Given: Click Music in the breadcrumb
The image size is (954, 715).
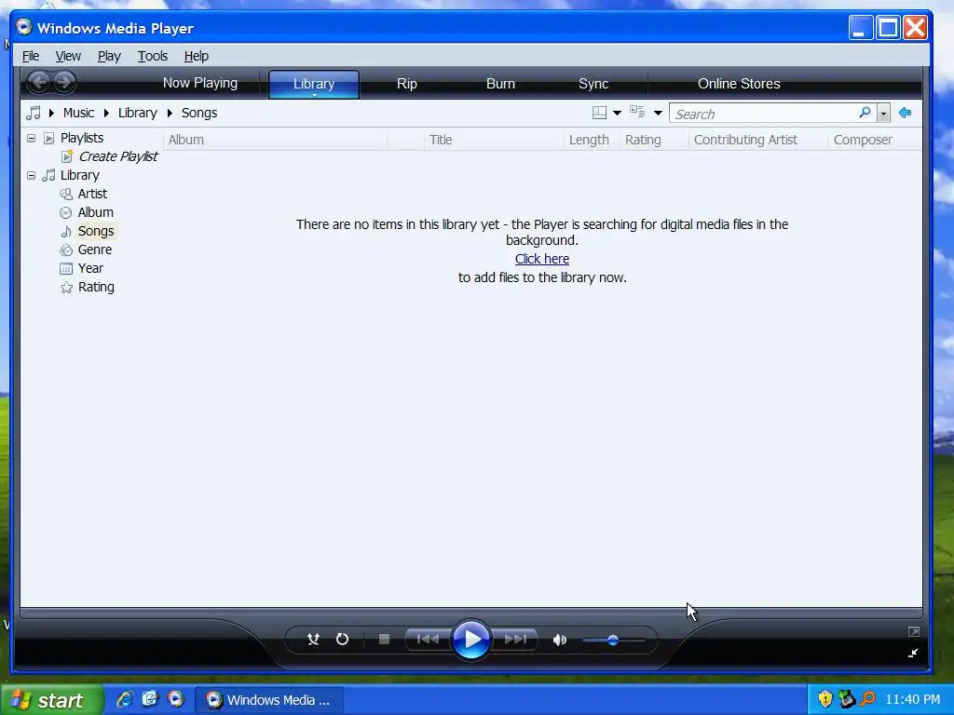Looking at the screenshot, I should coord(78,113).
